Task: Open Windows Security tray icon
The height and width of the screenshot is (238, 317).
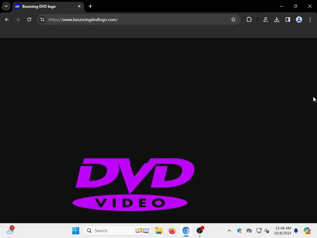Action: tap(239, 231)
